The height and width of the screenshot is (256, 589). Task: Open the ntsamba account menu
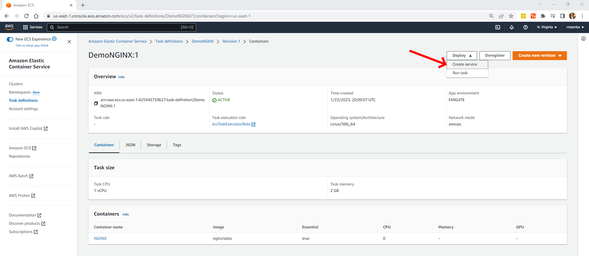575,27
